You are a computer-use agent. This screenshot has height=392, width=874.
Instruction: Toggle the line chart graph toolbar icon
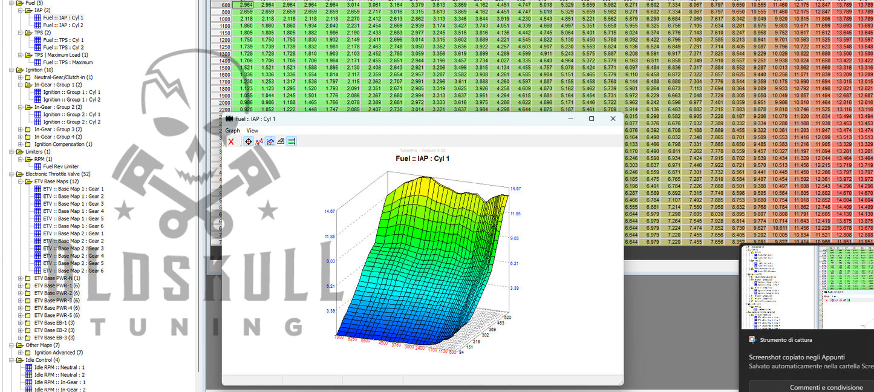tap(270, 142)
